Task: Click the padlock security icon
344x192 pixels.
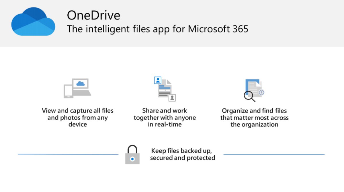Action: [x=132, y=154]
